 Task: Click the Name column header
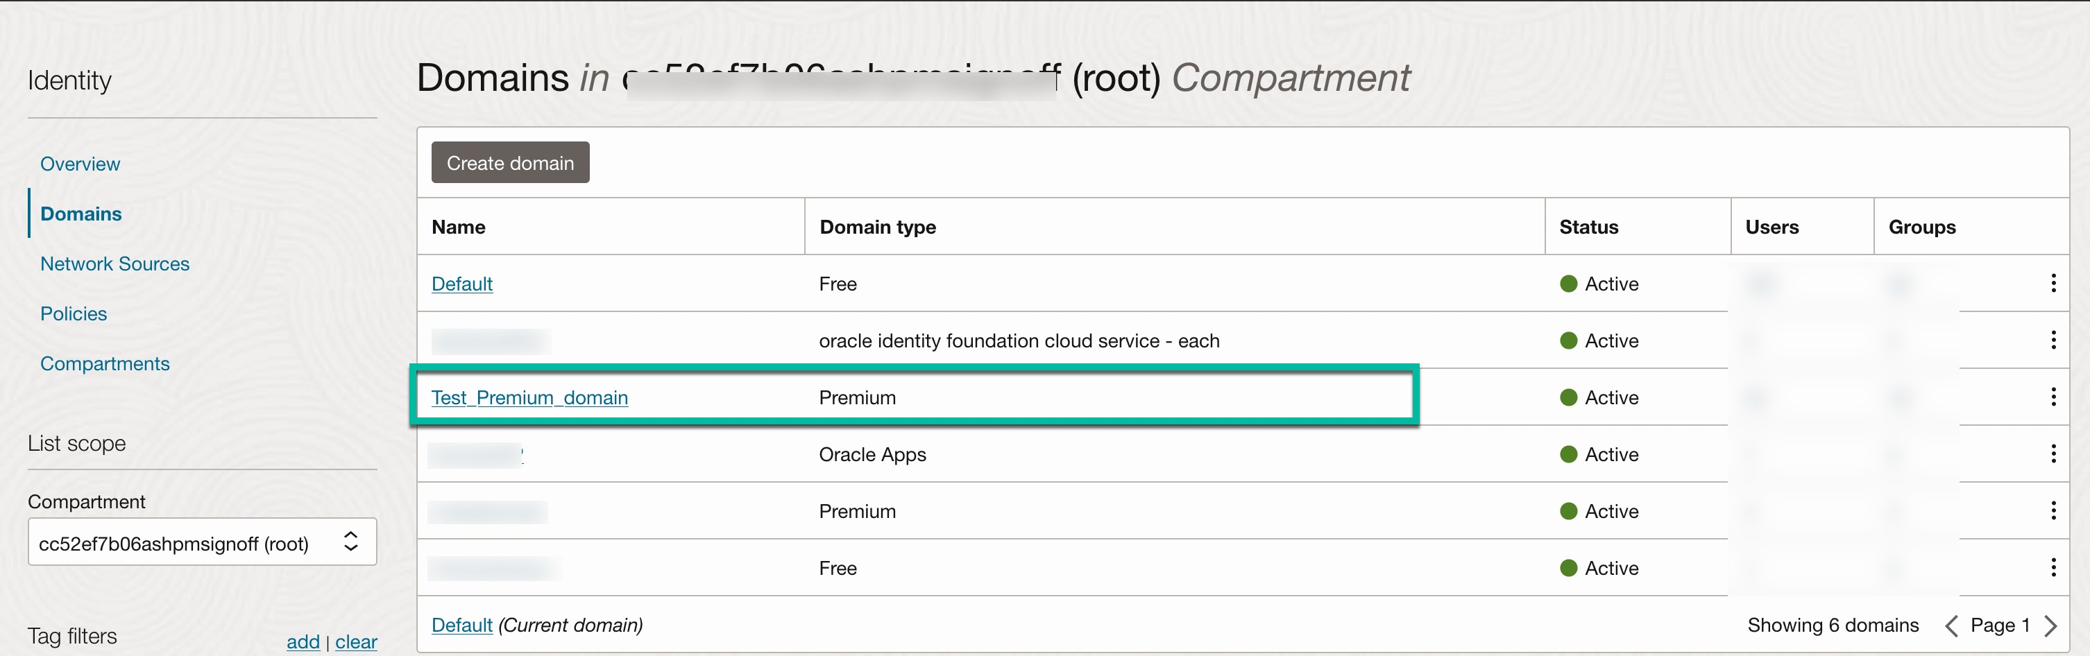pyautogui.click(x=459, y=227)
